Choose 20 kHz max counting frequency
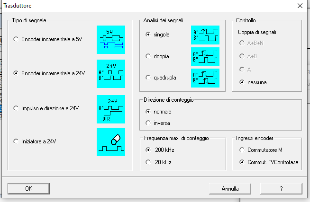Viewport: 310px width, 202px height. tap(158, 162)
